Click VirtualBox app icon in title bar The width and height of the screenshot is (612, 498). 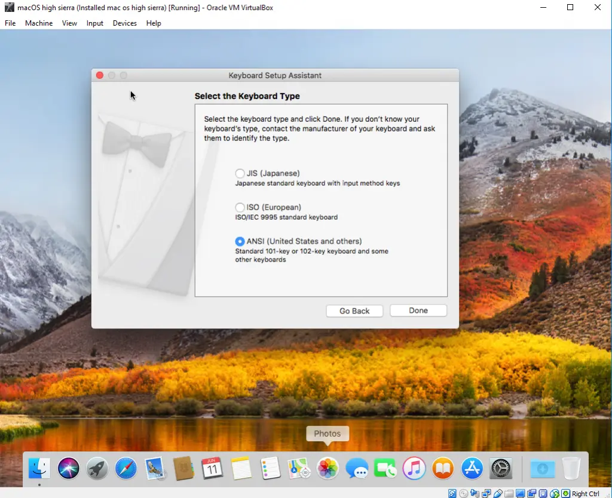[10, 7]
